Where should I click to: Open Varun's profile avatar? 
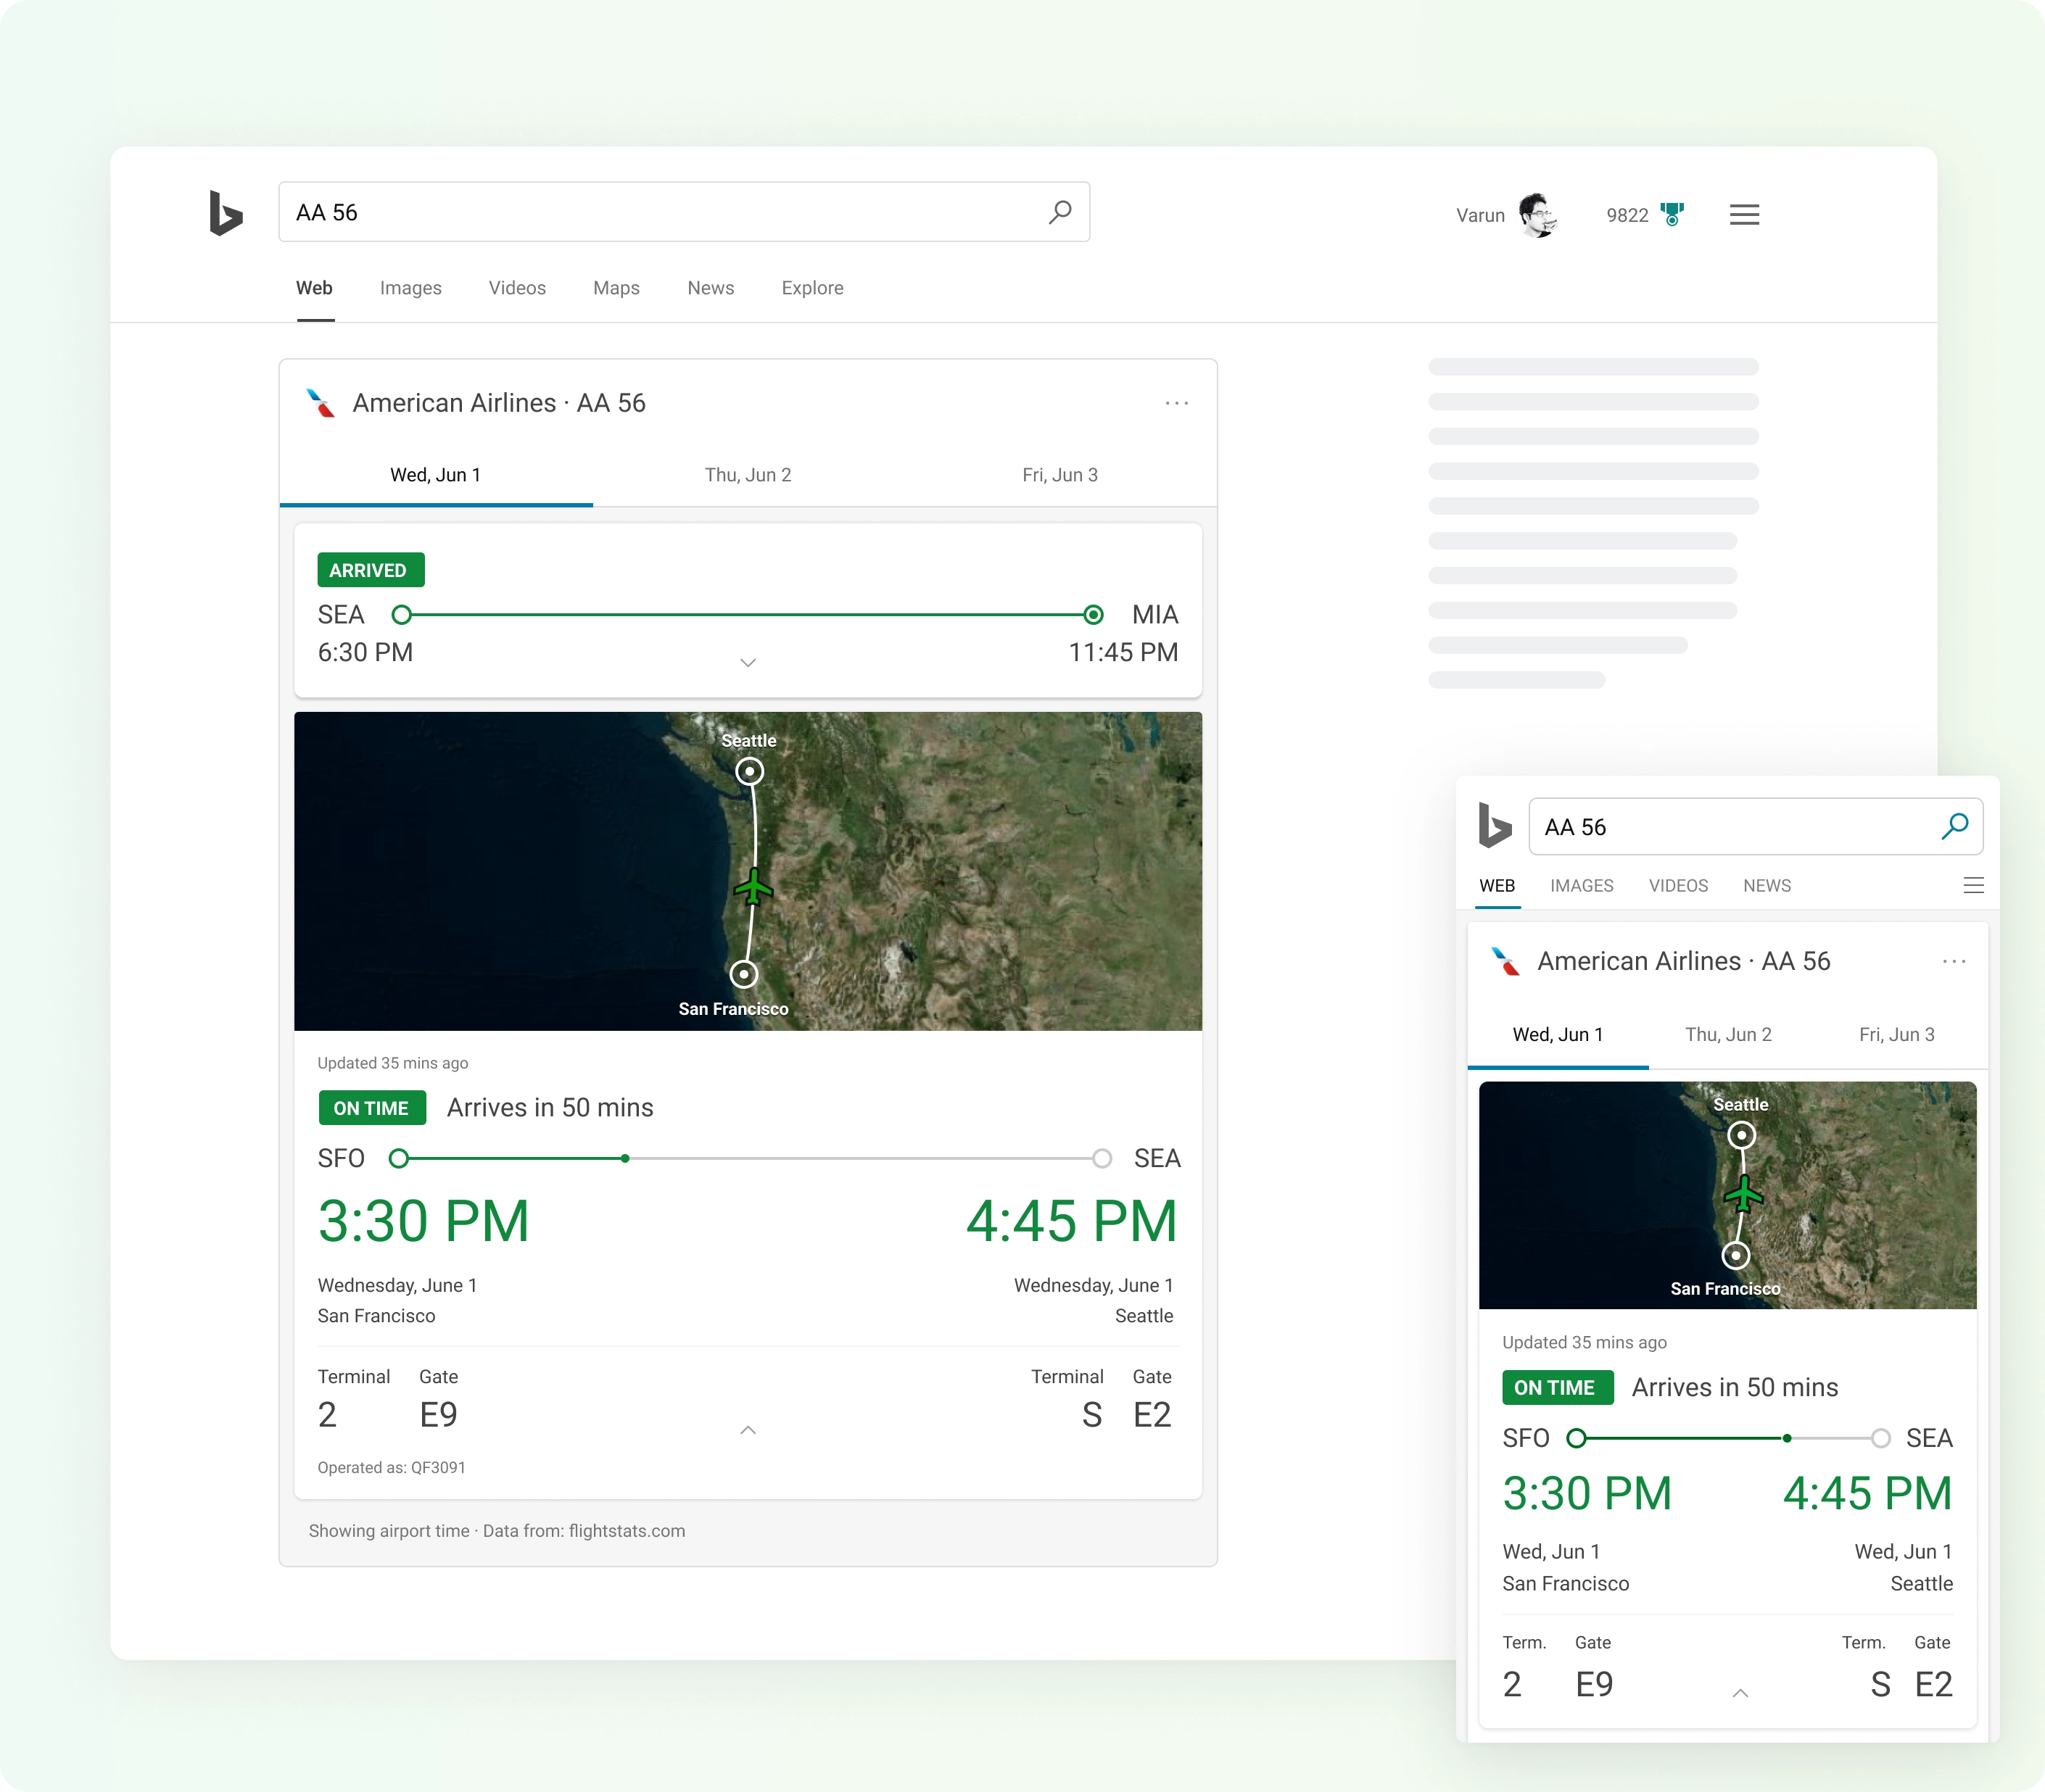1538,215
